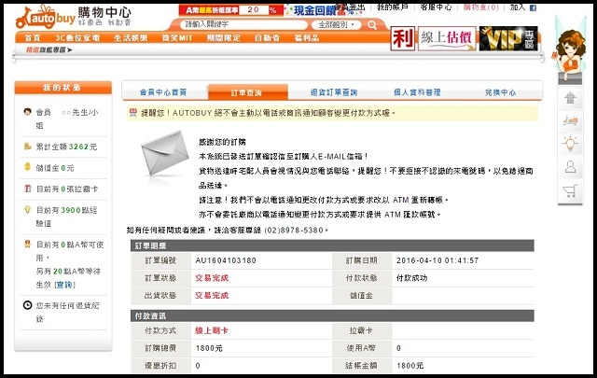Go to 首頁 in the orange nav bar
Viewport: 597px width, 378px height.
point(33,37)
